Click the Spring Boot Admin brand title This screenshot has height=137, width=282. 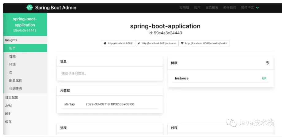pos(56,8)
